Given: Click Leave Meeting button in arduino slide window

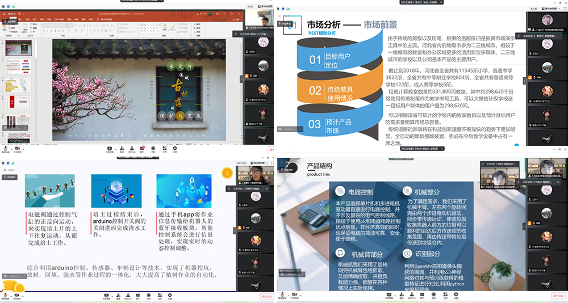Looking at the screenshot, I should tap(266, 296).
